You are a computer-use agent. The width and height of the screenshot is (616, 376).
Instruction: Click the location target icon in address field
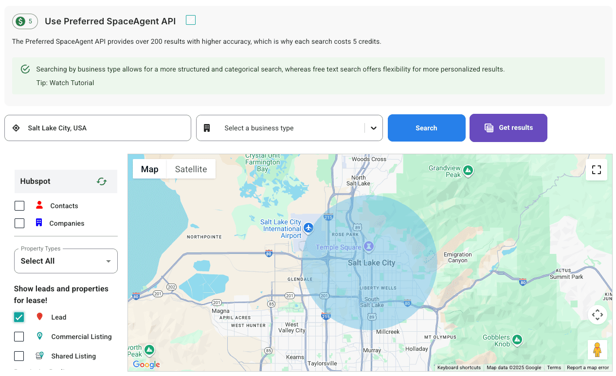pos(16,128)
